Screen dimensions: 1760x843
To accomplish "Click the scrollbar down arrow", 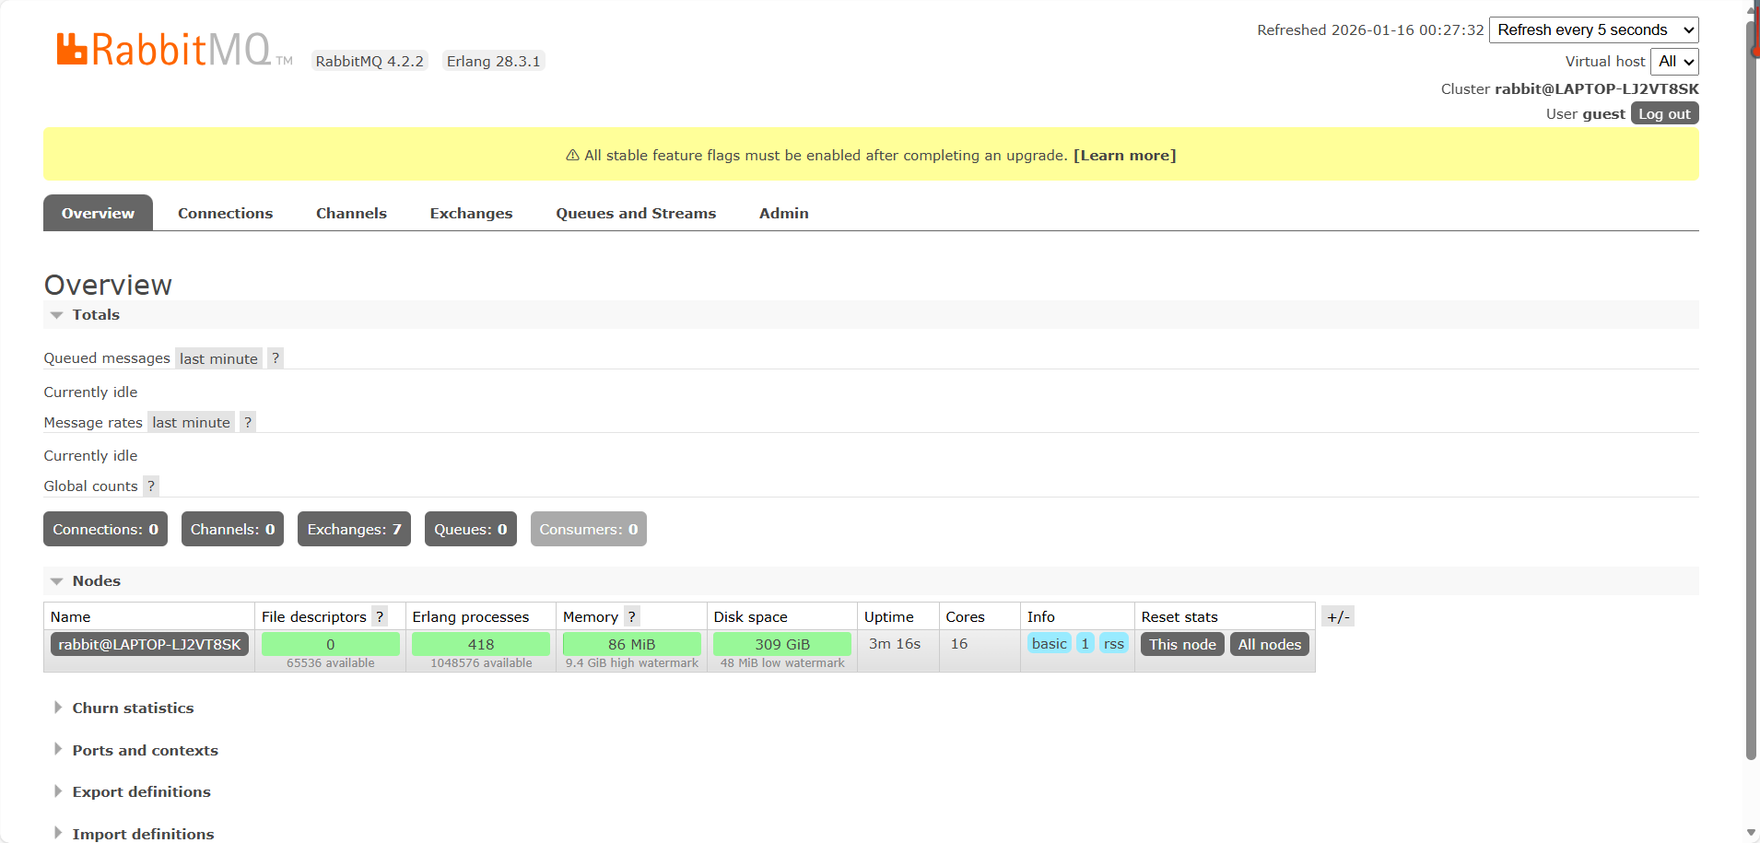I will tap(1751, 833).
